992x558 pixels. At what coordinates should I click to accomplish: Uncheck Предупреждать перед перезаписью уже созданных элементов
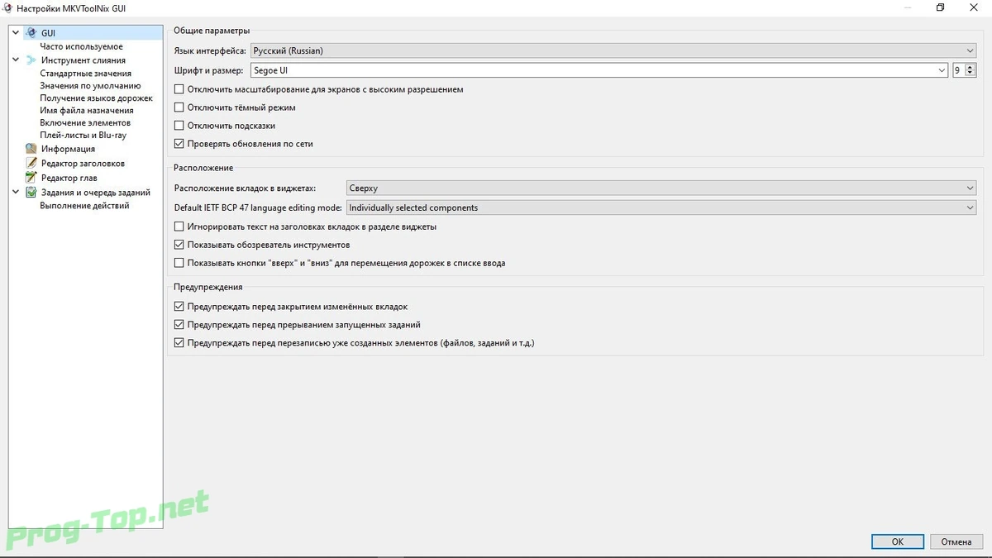click(179, 343)
